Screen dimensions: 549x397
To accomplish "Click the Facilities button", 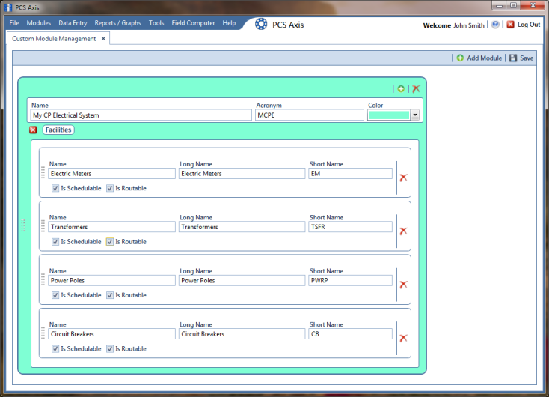I will click(x=58, y=130).
